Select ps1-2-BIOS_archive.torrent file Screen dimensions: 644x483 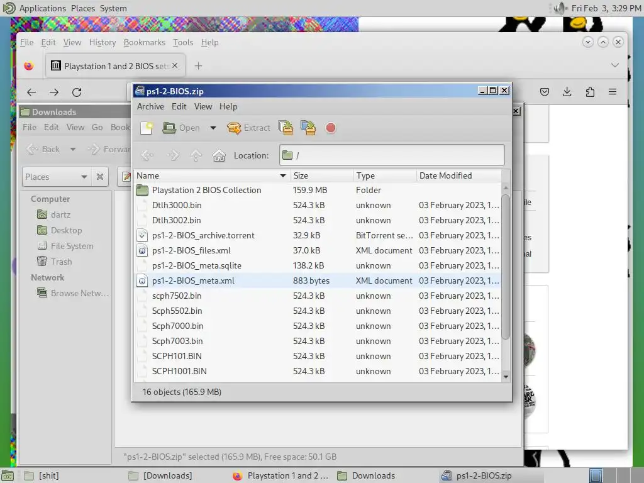coord(318,236)
